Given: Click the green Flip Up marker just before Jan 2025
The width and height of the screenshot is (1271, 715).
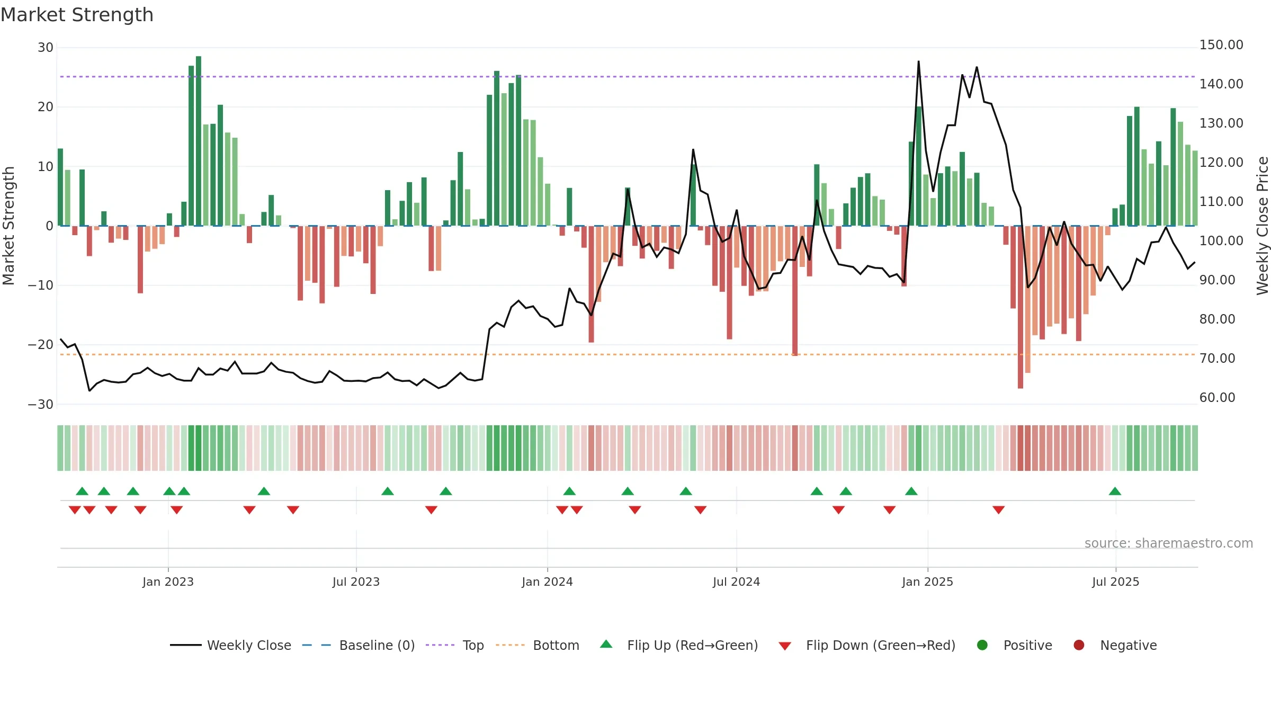Looking at the screenshot, I should click(x=911, y=491).
